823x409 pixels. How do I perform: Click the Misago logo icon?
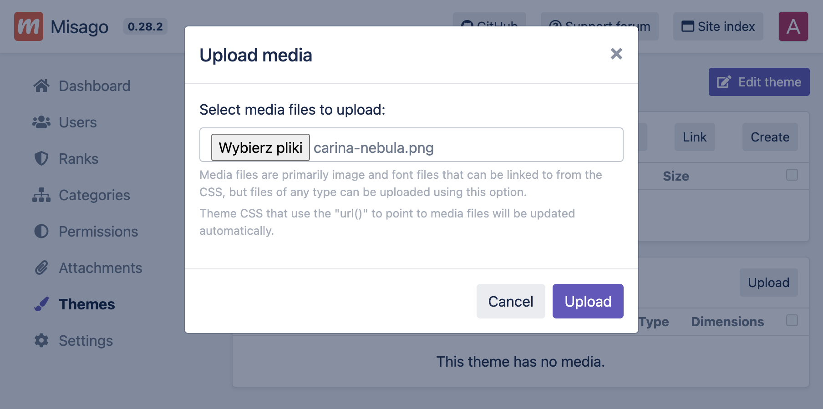29,26
